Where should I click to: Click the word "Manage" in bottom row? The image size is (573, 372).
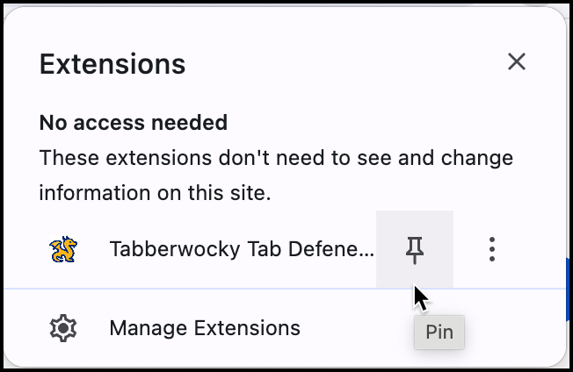(148, 329)
